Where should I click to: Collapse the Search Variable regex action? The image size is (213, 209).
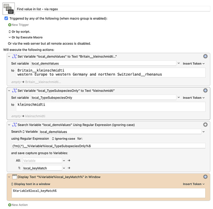[x=9, y=125]
